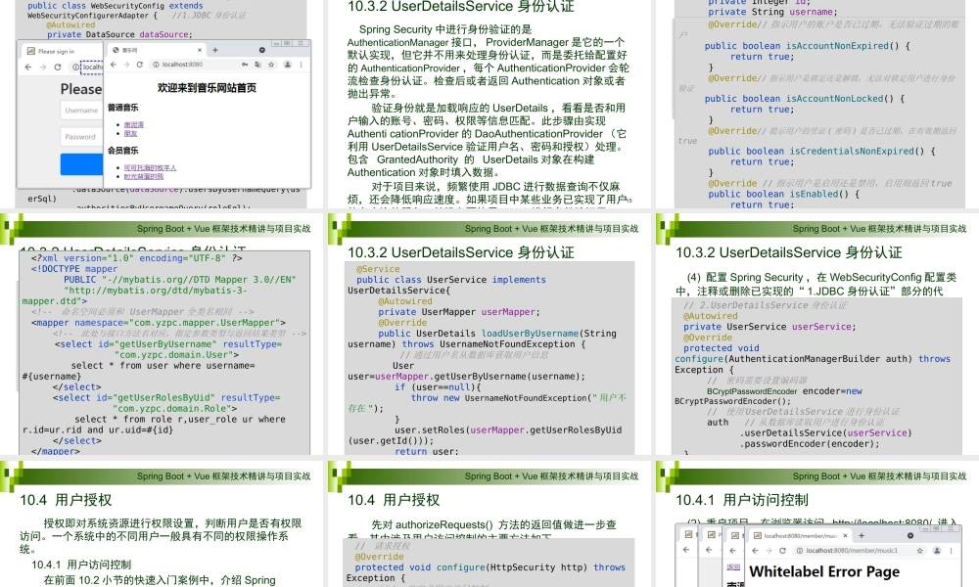Click the Username input field
The height and width of the screenshot is (587, 979).
(x=81, y=110)
